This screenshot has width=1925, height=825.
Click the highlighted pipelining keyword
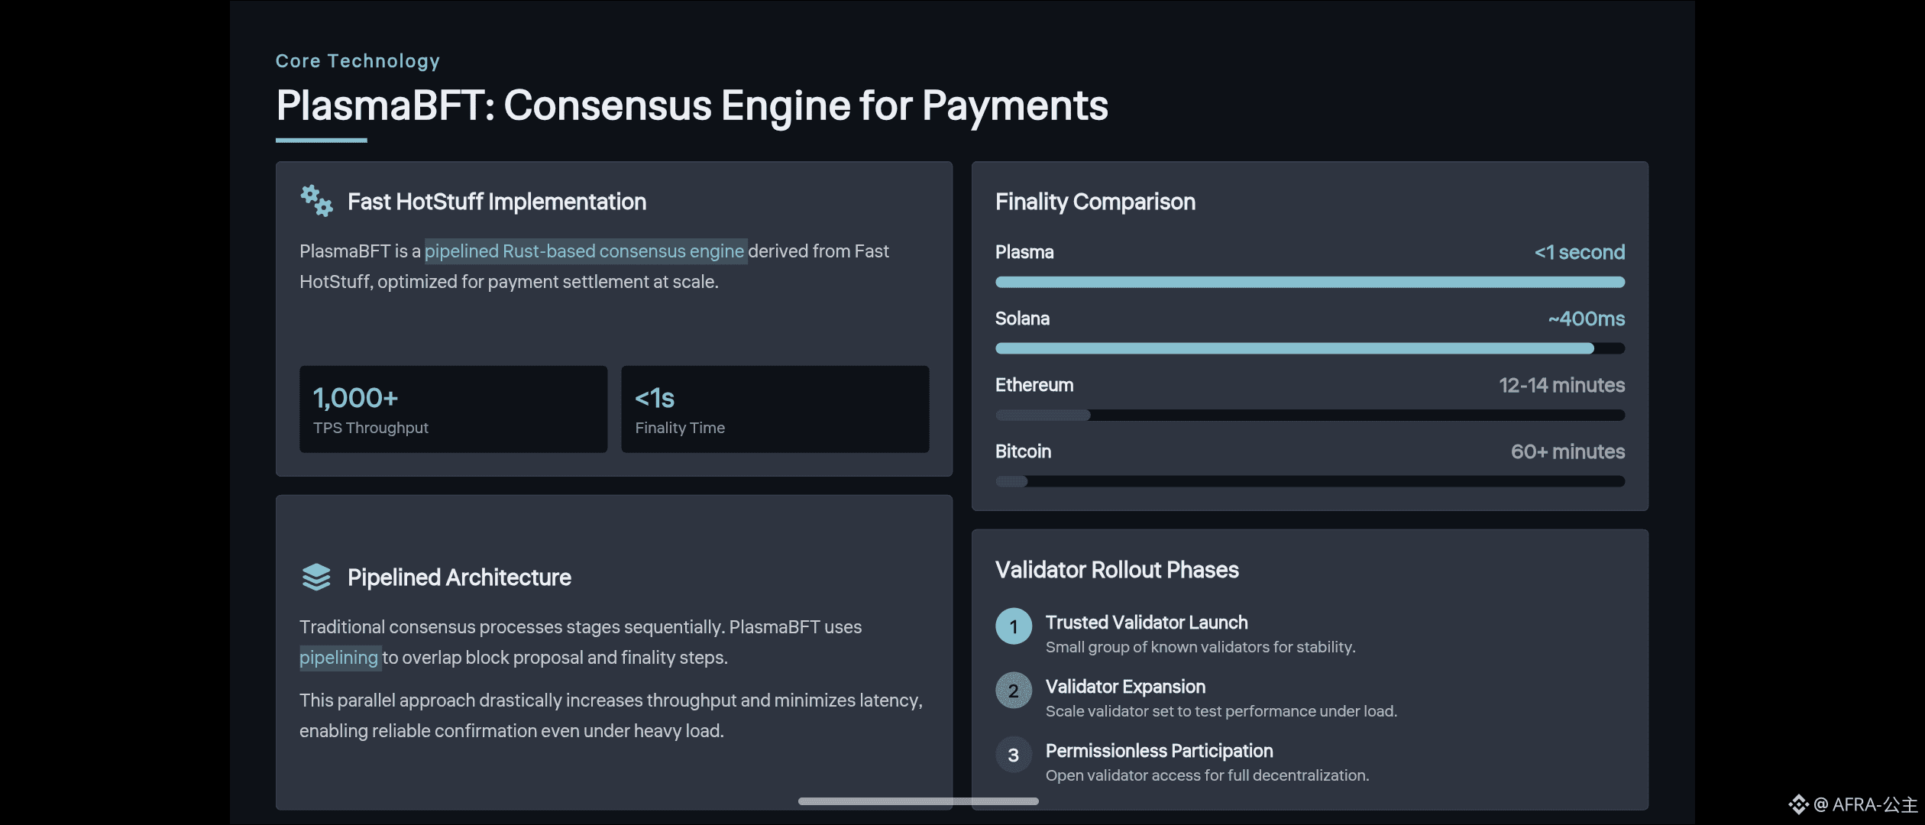point(339,658)
